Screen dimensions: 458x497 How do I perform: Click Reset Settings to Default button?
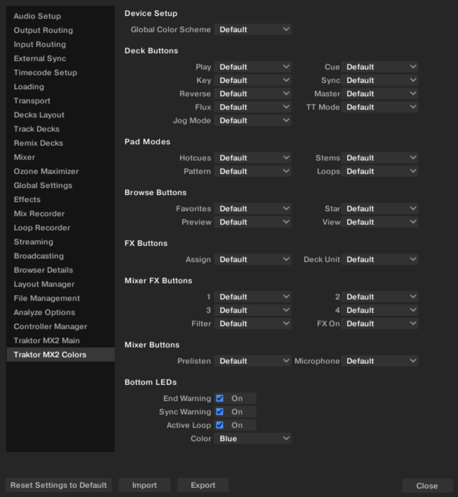(59, 485)
